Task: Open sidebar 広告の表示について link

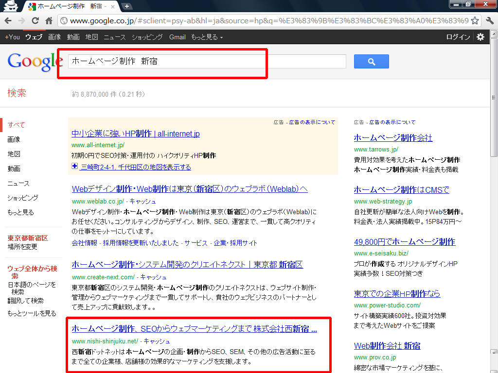Action: (392, 122)
